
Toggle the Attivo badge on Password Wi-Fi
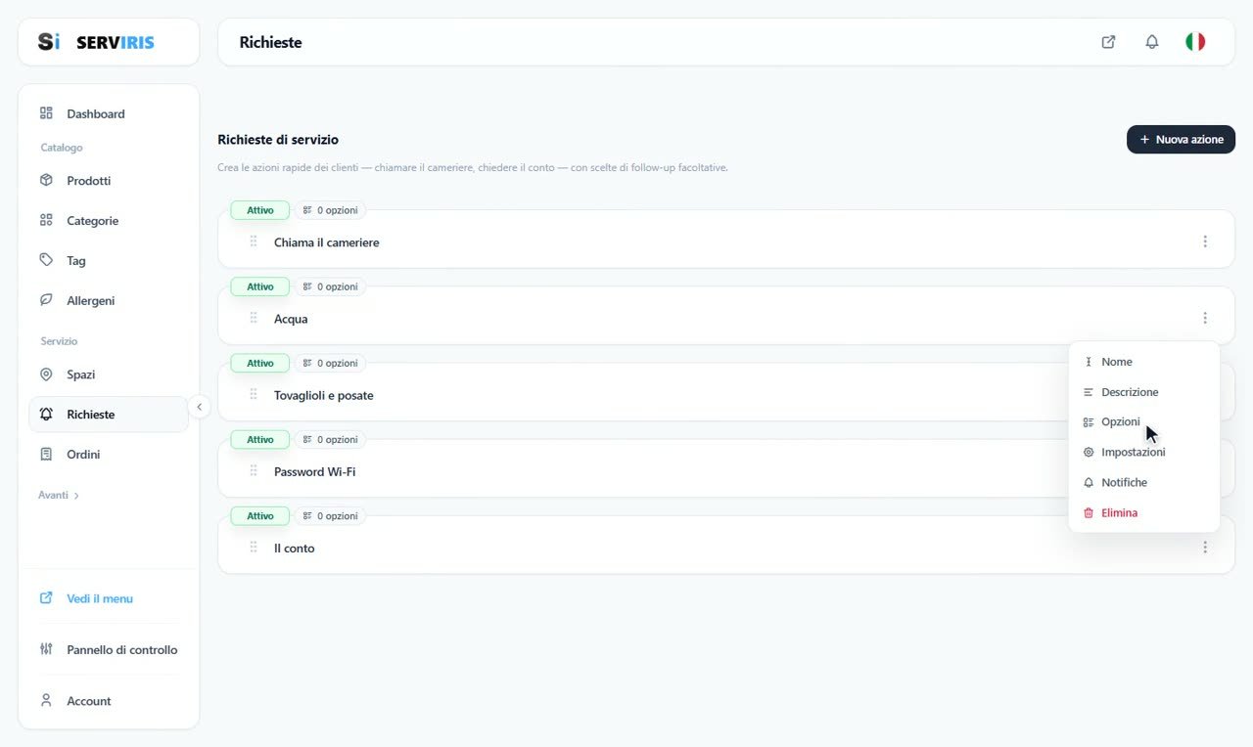tap(260, 439)
